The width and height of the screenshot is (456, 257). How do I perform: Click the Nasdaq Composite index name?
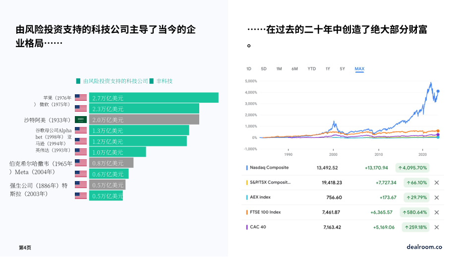(269, 168)
